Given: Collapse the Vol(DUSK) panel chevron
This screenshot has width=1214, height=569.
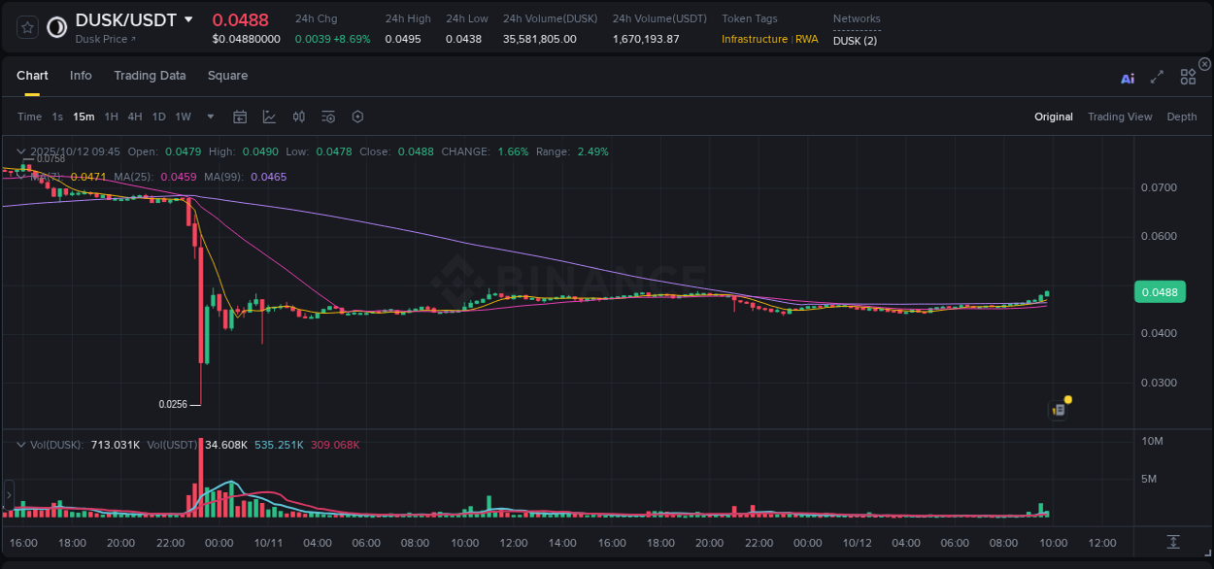Looking at the screenshot, I should click(x=20, y=444).
